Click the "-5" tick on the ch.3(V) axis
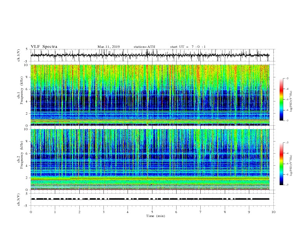Viewport: 308px width, 238px height. 26,206
